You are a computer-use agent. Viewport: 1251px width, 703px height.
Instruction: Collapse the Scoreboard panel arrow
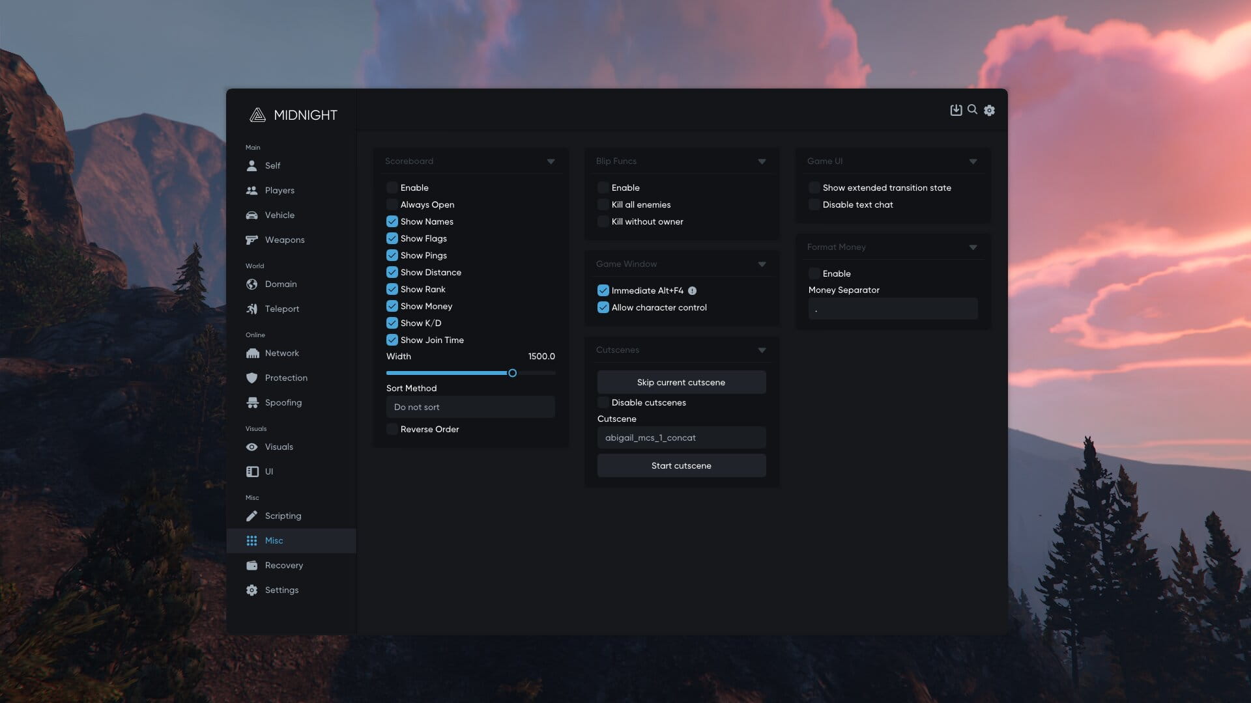click(x=551, y=161)
